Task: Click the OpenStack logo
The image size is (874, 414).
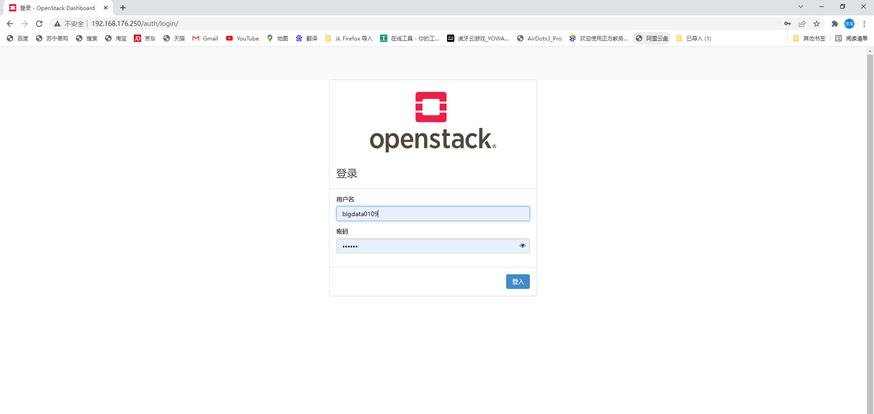Action: [432, 121]
